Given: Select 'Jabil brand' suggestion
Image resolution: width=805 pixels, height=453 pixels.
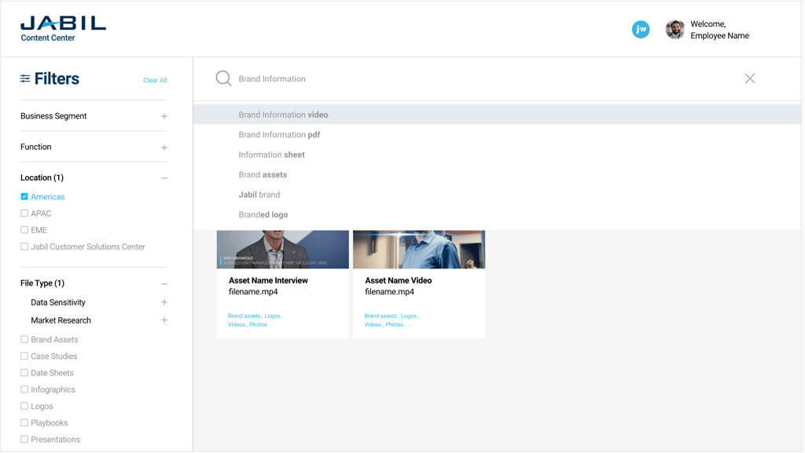Looking at the screenshot, I should point(497,195).
